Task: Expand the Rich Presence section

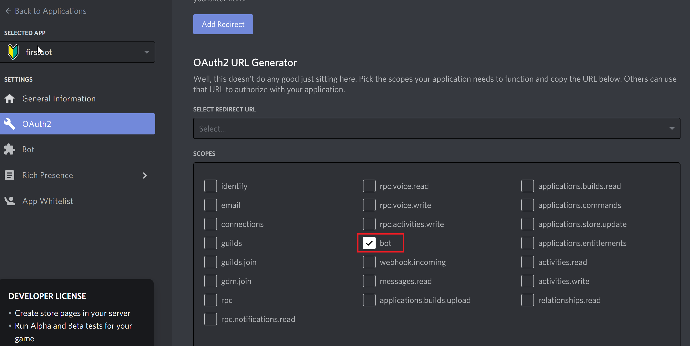Action: click(x=145, y=175)
